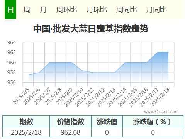
Task: Select the 月同比 tab
Action: coord(156,10)
